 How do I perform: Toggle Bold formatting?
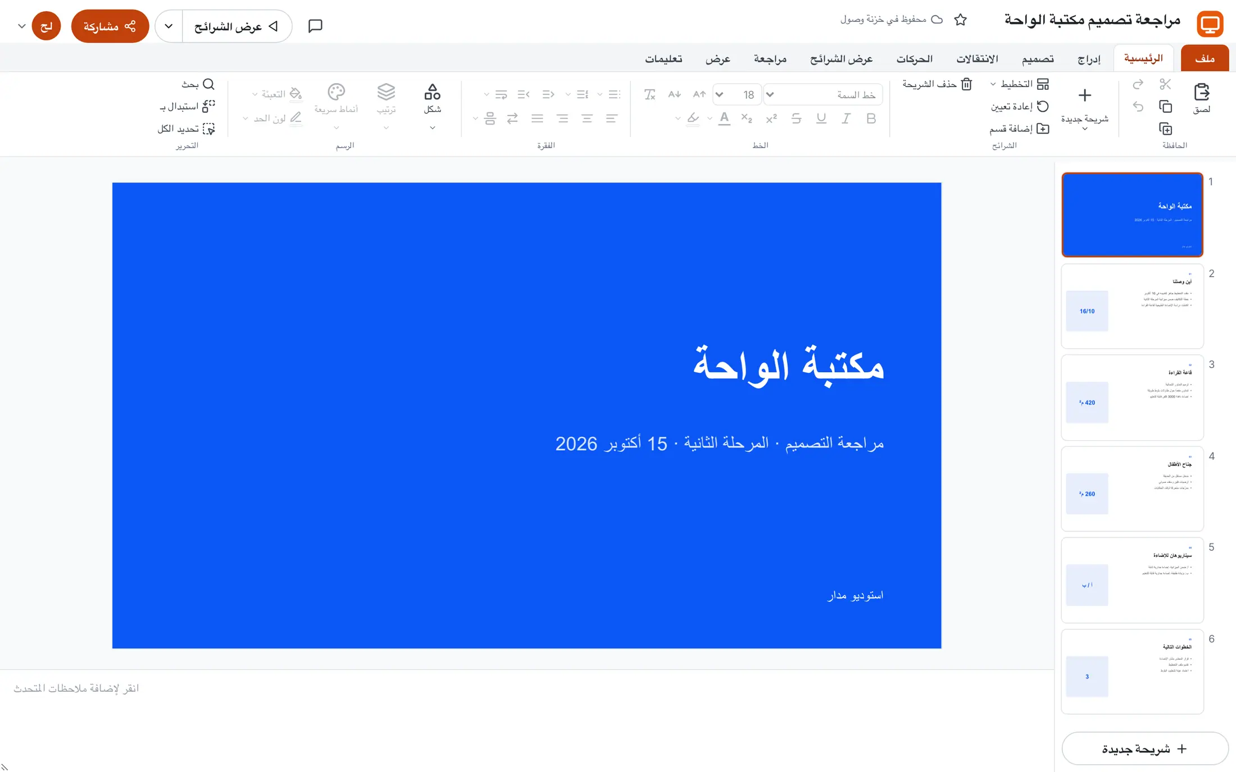(x=871, y=118)
